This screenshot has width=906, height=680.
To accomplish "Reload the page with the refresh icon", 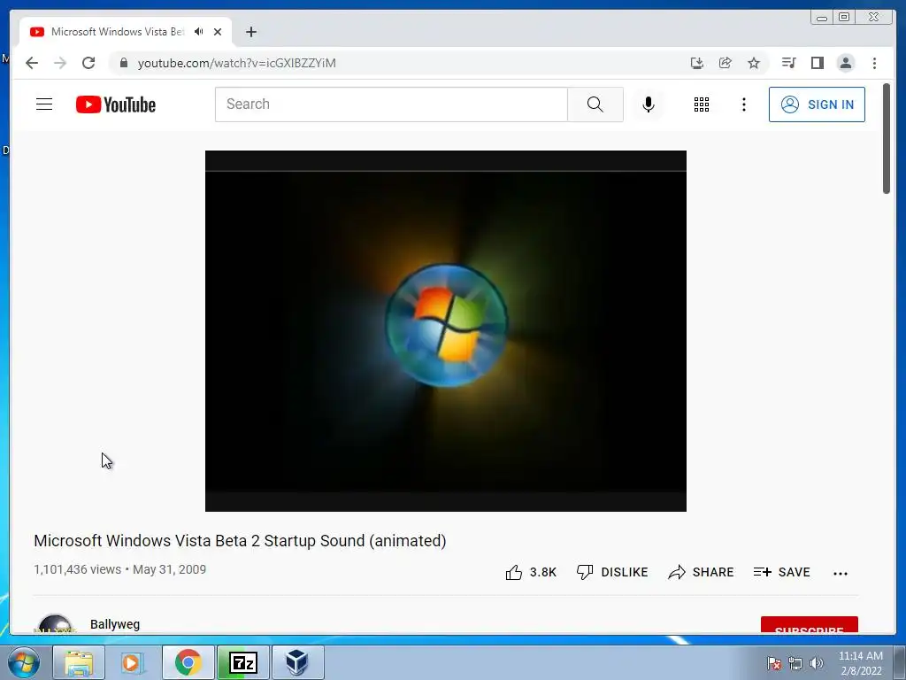I will pos(88,63).
